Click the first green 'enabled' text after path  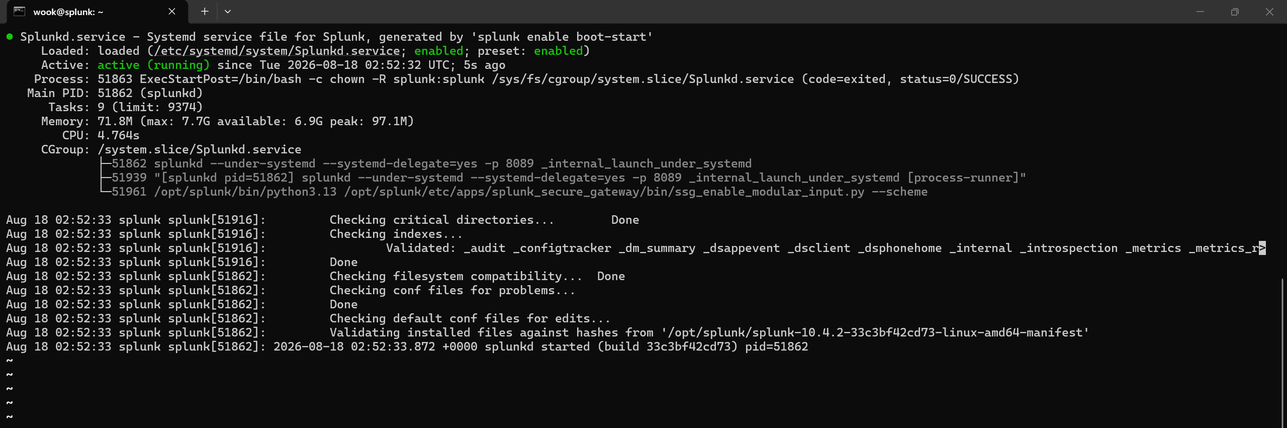coord(438,51)
